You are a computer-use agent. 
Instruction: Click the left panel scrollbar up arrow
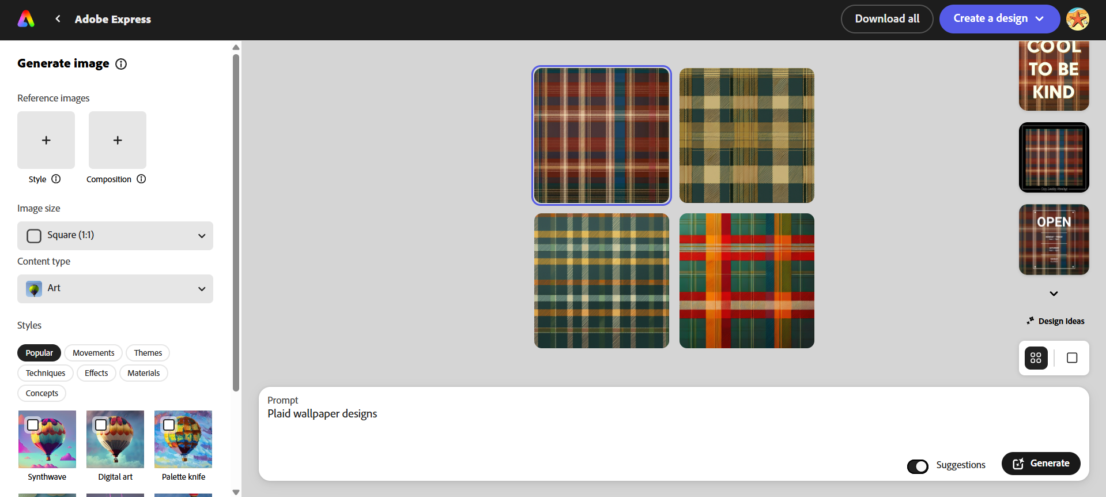point(236,47)
